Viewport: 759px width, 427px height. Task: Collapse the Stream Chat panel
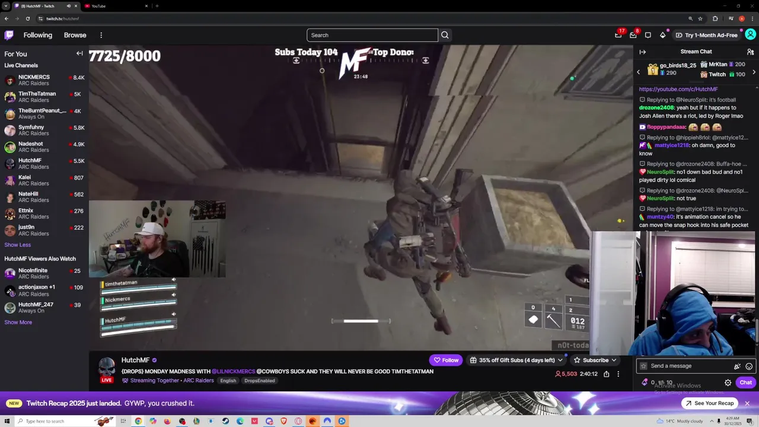tap(642, 52)
